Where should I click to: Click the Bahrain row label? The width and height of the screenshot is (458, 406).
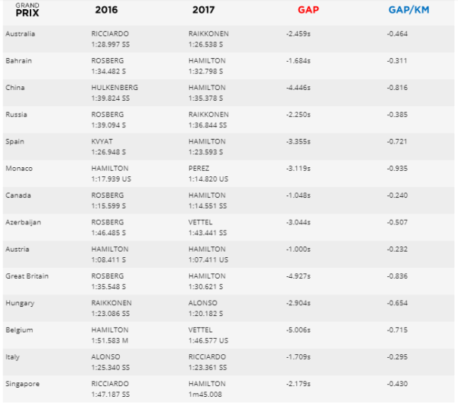(18, 61)
